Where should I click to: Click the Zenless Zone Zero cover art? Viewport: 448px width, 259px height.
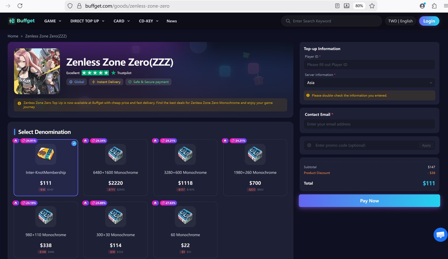tap(37, 71)
